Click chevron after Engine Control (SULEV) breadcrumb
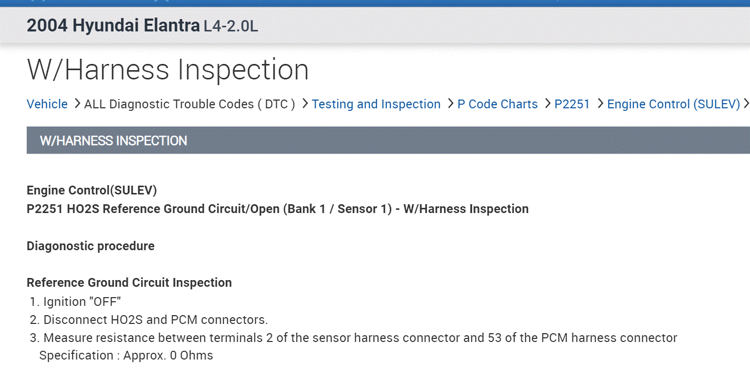This screenshot has width=750, height=375. coord(746,104)
